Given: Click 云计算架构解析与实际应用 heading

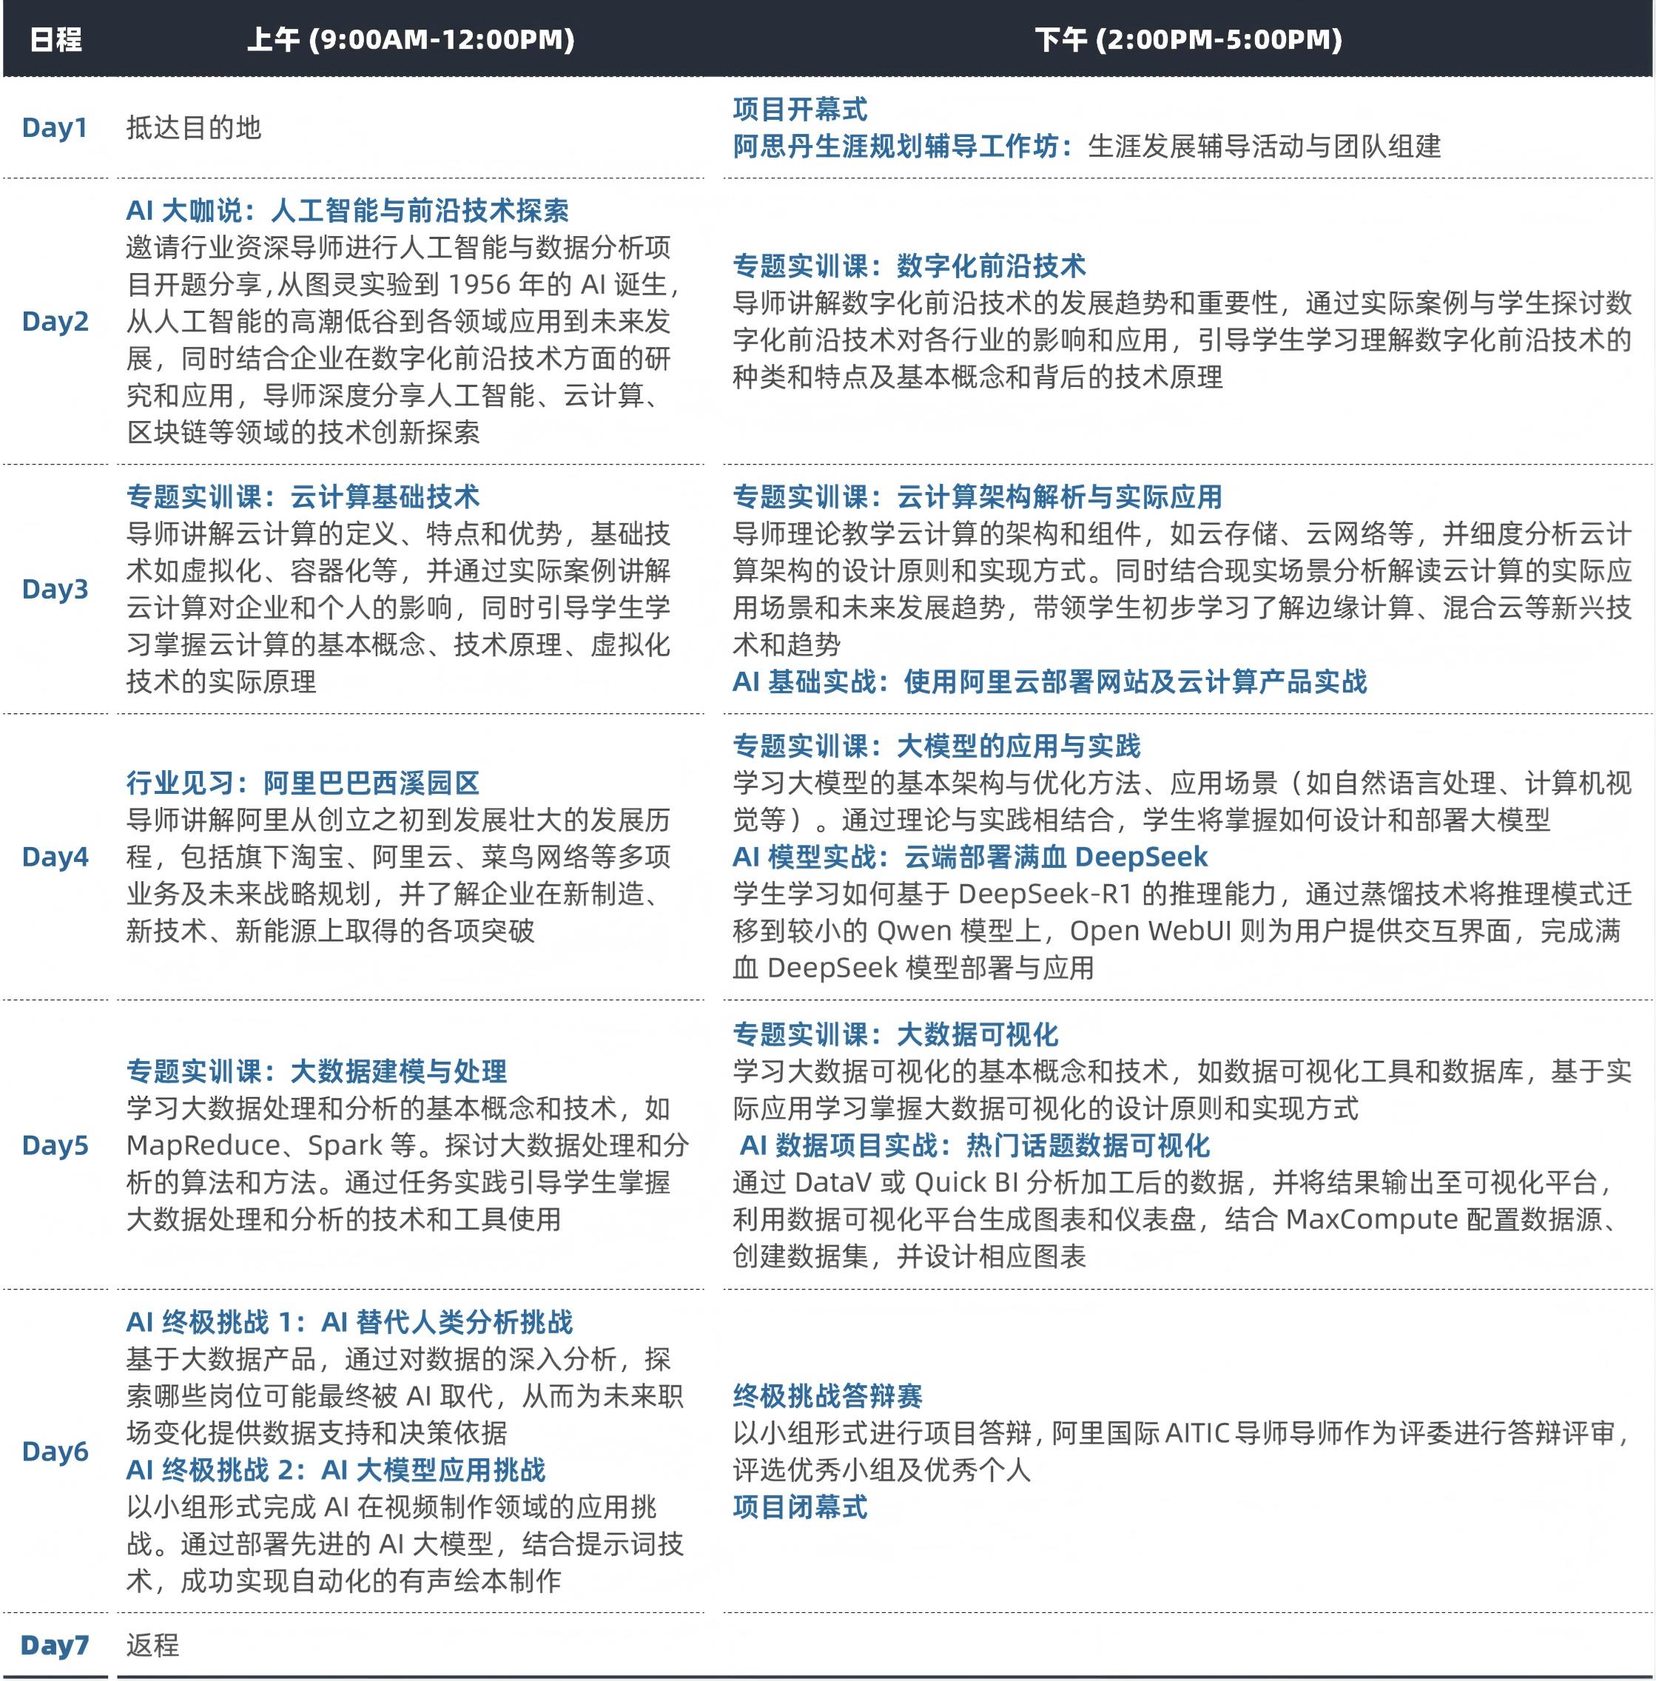Looking at the screenshot, I should tap(977, 496).
